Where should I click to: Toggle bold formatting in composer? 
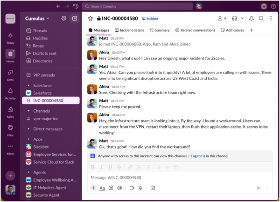click(93, 168)
